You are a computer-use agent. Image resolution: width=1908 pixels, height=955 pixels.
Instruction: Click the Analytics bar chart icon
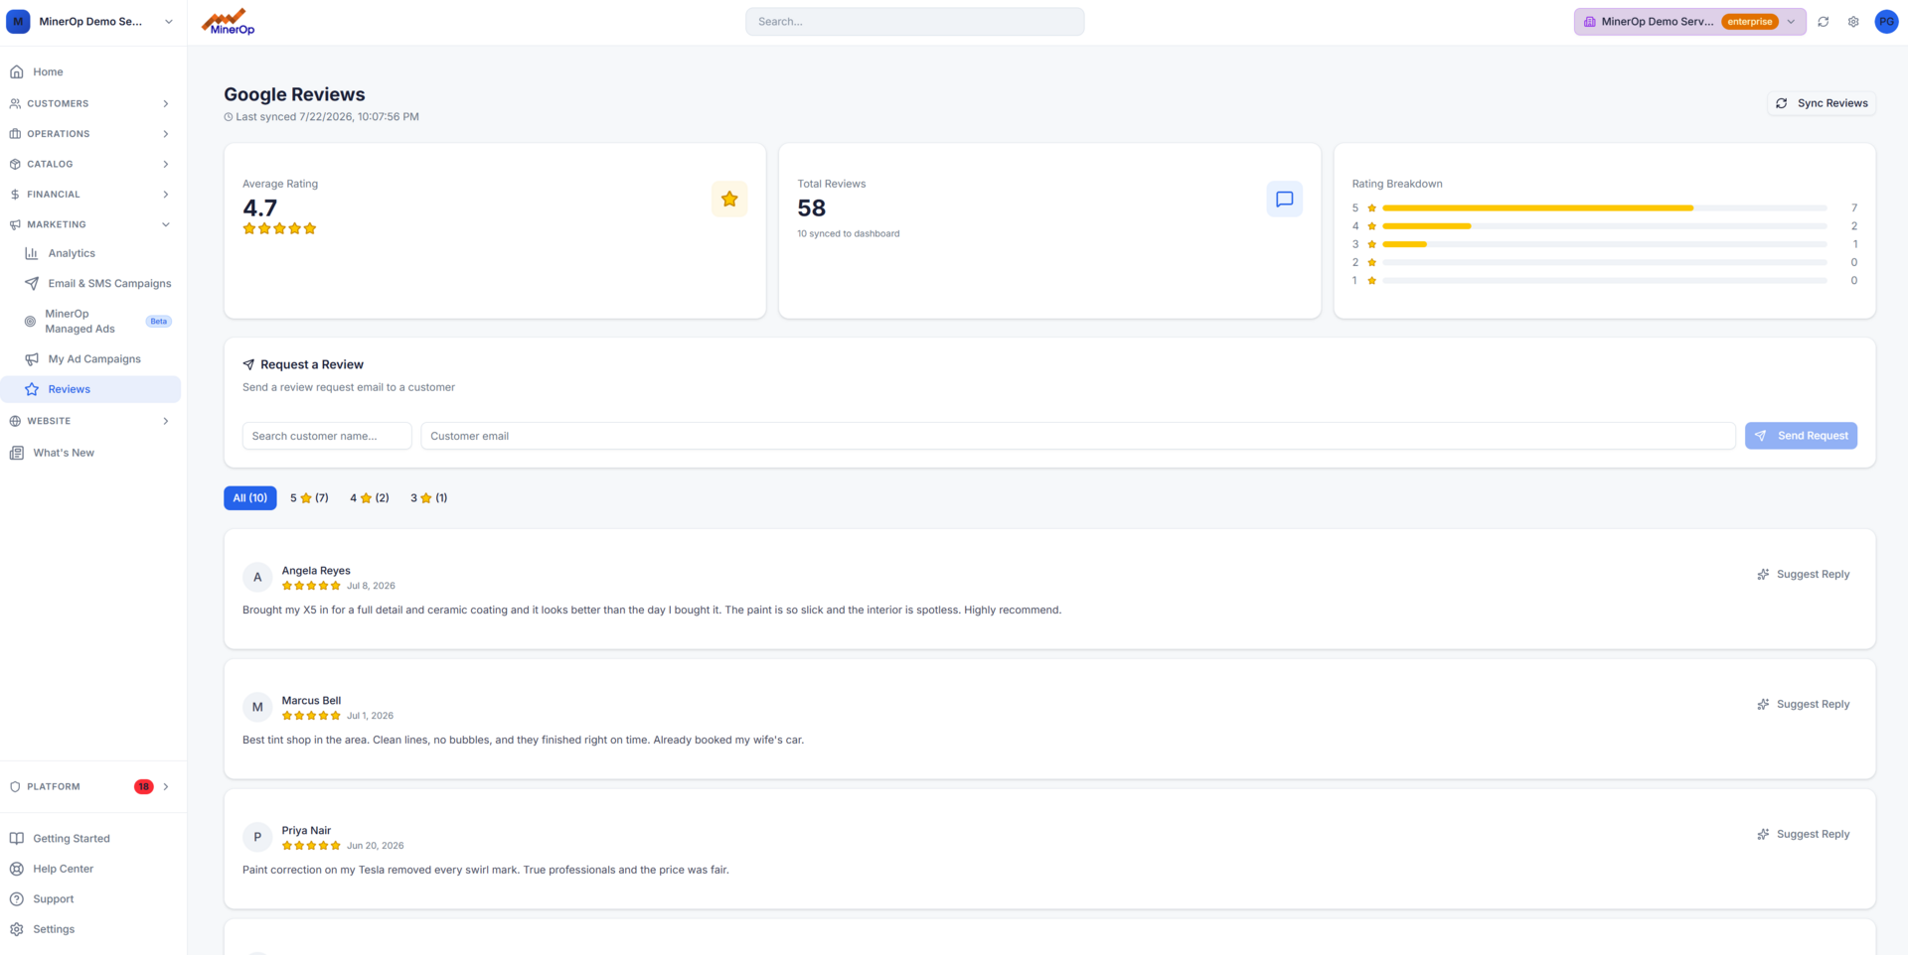click(x=32, y=253)
